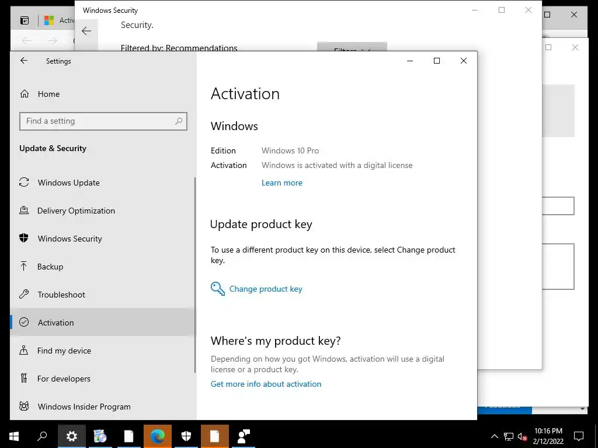The width and height of the screenshot is (598, 448).
Task: Open For developers section
Action: pos(64,379)
